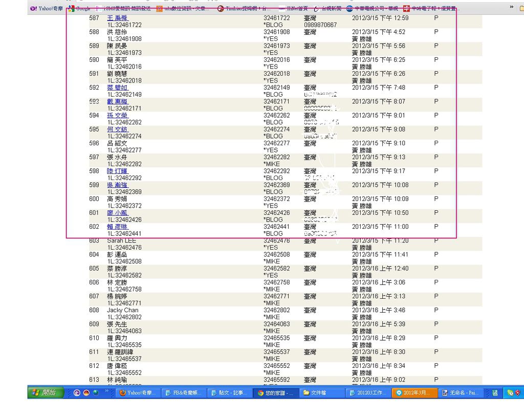Viewport: 524px width, 419px height.
Task: Open the 台視新聞 bookmark
Action: pyautogui.click(x=327, y=8)
